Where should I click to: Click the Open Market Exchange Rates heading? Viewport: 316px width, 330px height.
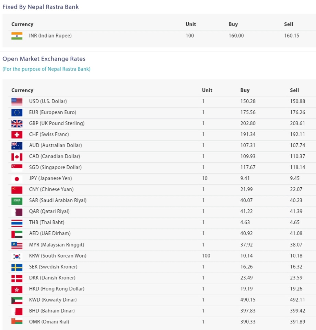tap(44, 59)
